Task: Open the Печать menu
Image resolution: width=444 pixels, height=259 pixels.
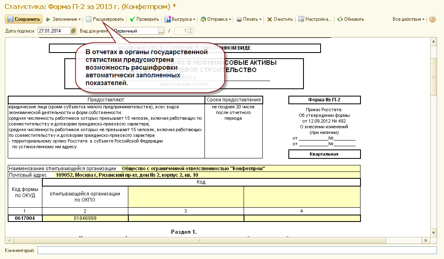Action: click(249, 19)
